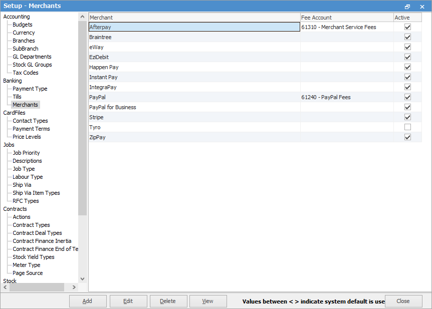Open GL Departments setup item
Image resolution: width=432 pixels, height=309 pixels.
coord(32,57)
